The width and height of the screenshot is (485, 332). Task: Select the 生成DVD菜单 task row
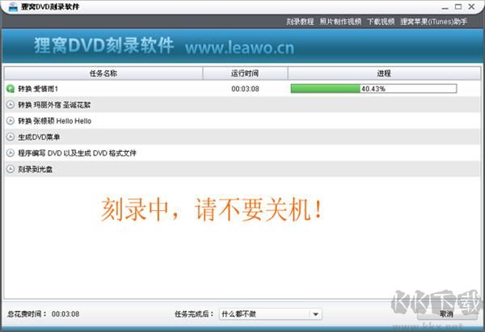click(x=242, y=137)
